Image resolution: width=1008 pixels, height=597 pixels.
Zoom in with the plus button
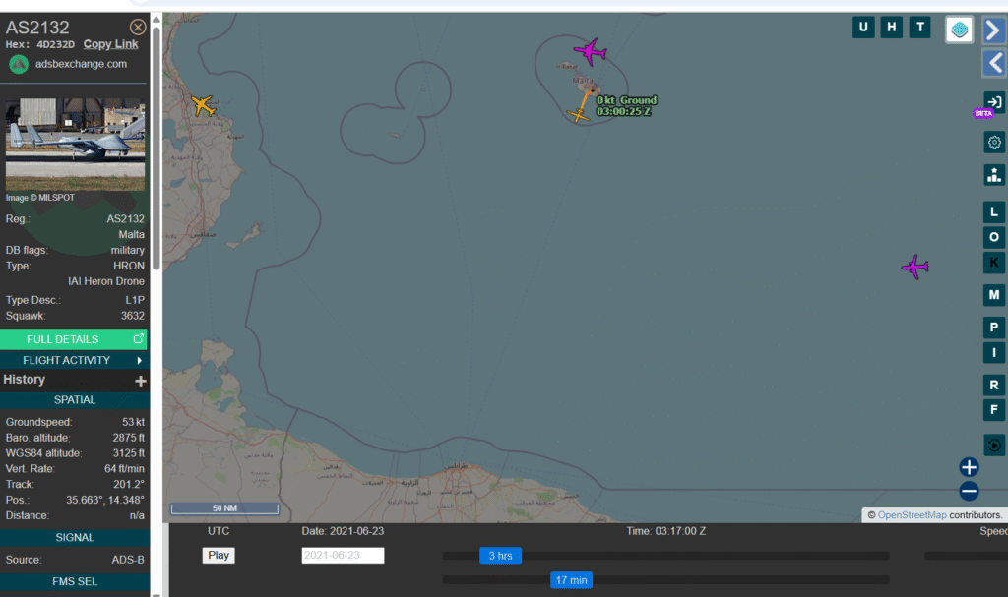pos(969,467)
